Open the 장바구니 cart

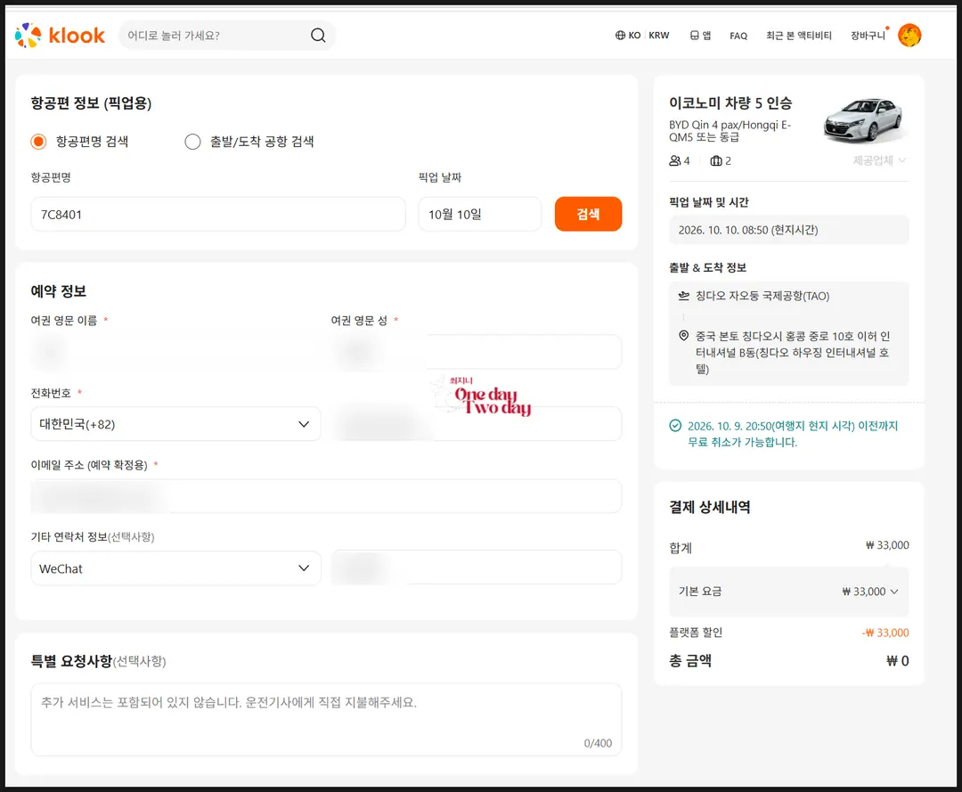868,36
